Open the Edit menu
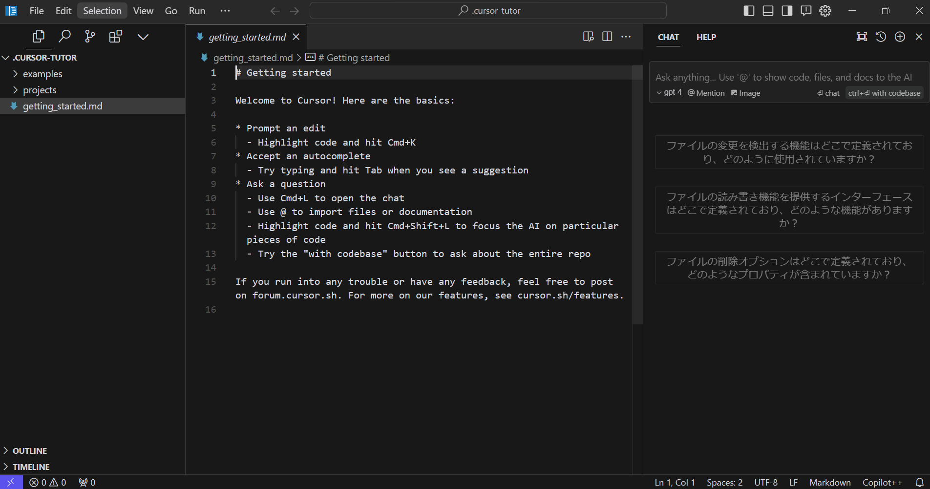The height and width of the screenshot is (489, 930). pyautogui.click(x=63, y=11)
